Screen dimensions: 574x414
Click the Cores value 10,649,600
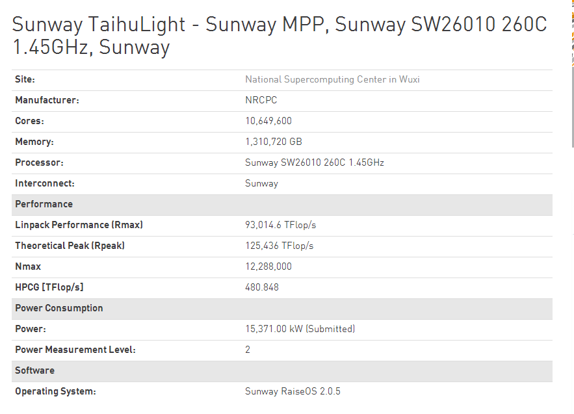268,121
